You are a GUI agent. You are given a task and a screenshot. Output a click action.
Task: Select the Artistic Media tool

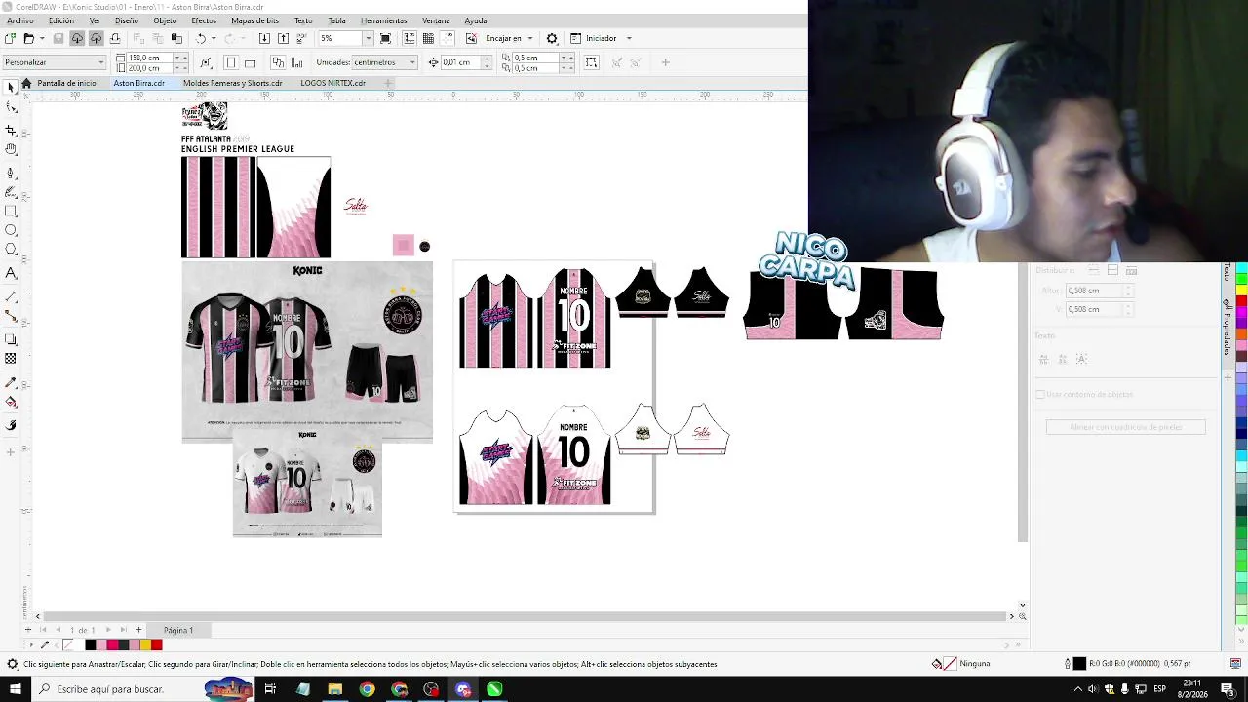[x=11, y=191]
